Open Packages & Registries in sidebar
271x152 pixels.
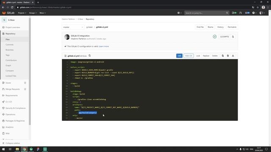click(15, 121)
